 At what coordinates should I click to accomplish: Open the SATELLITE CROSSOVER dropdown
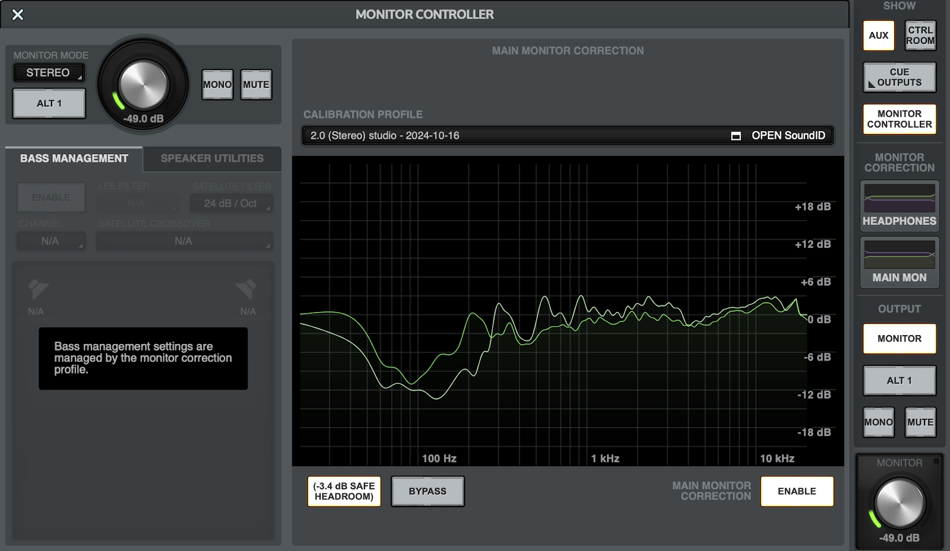click(184, 241)
